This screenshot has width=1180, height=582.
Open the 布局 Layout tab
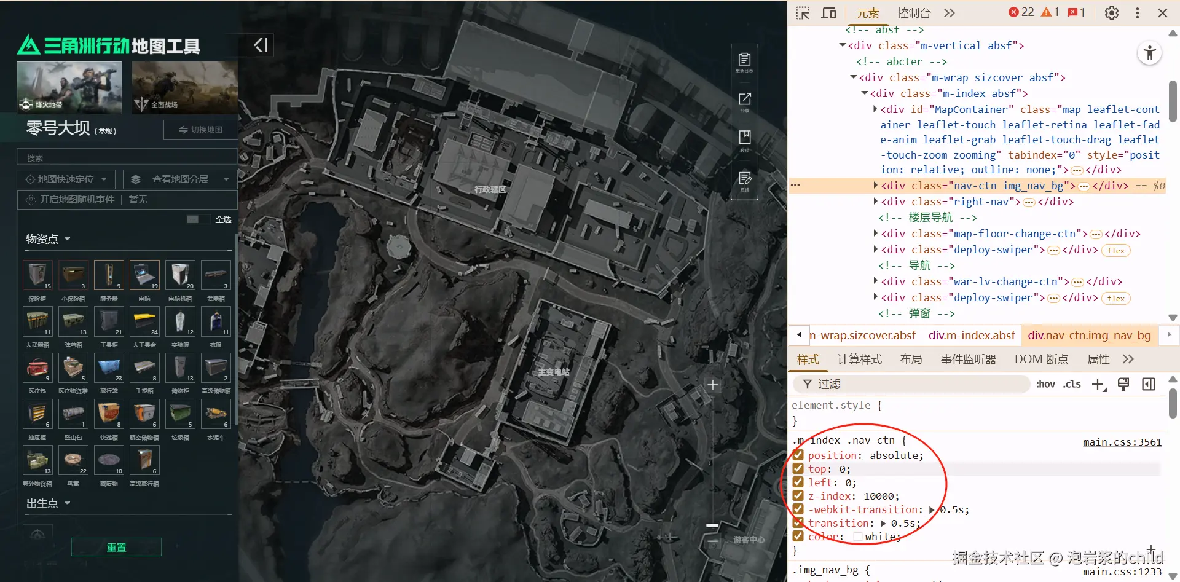point(911,360)
